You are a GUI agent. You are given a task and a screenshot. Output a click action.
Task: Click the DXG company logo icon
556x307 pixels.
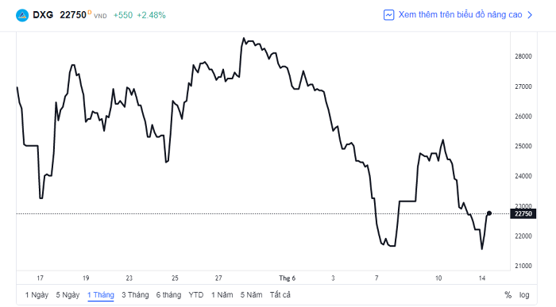[22, 15]
